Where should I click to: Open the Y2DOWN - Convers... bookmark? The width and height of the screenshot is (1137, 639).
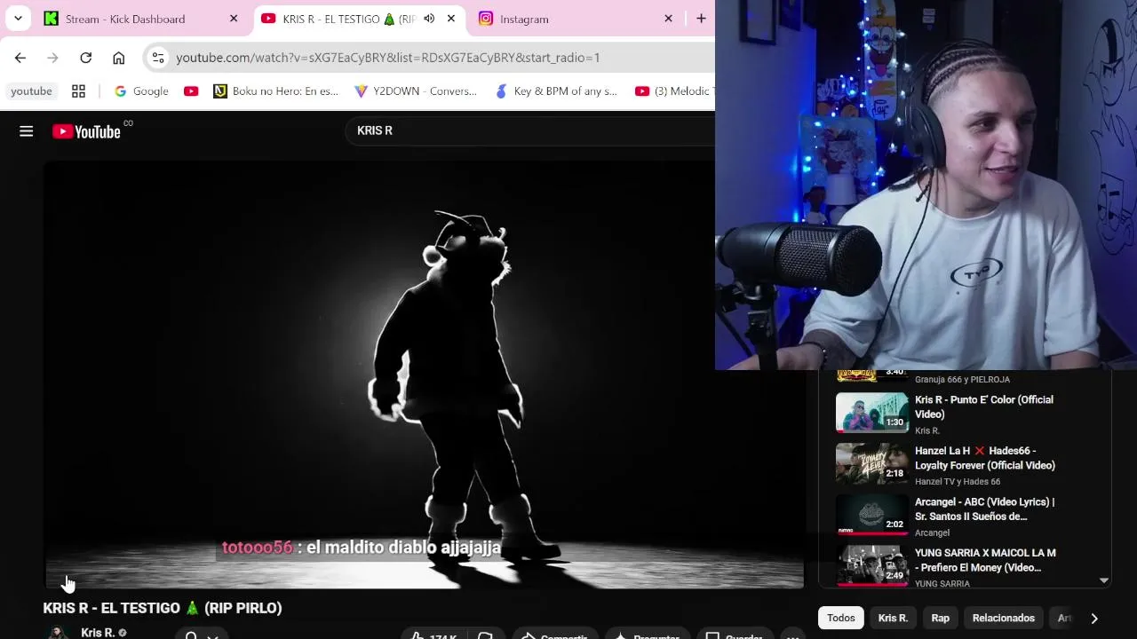[416, 91]
